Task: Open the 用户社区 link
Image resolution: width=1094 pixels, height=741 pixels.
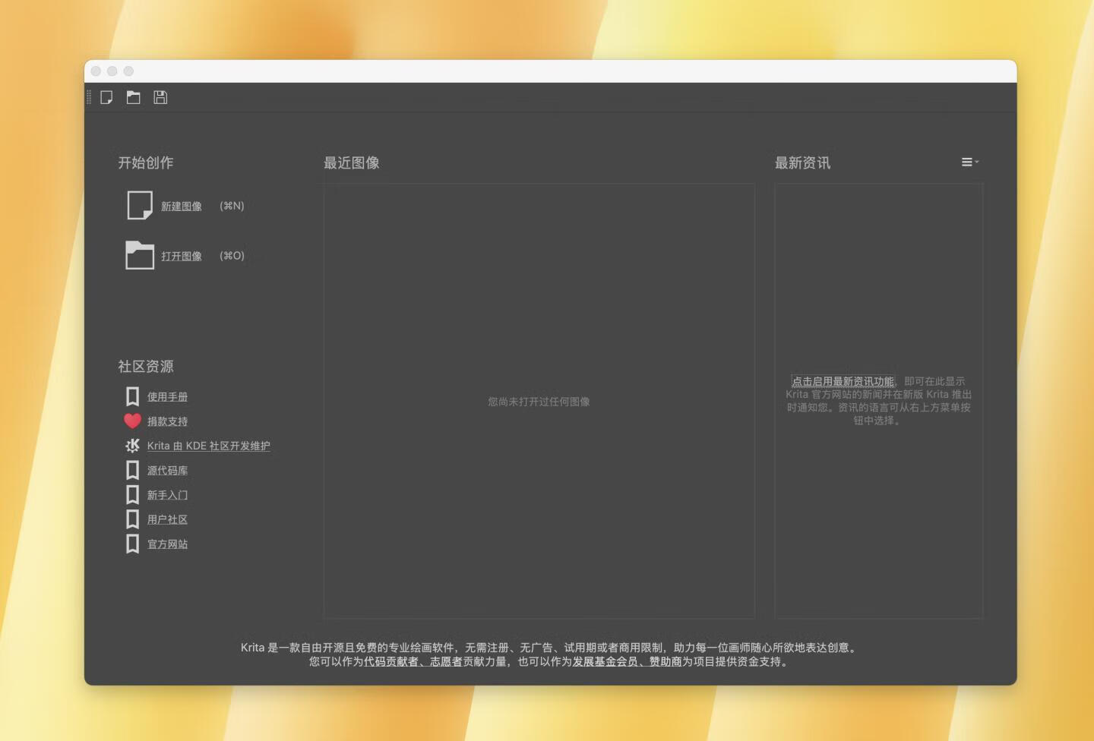Action: tap(167, 520)
